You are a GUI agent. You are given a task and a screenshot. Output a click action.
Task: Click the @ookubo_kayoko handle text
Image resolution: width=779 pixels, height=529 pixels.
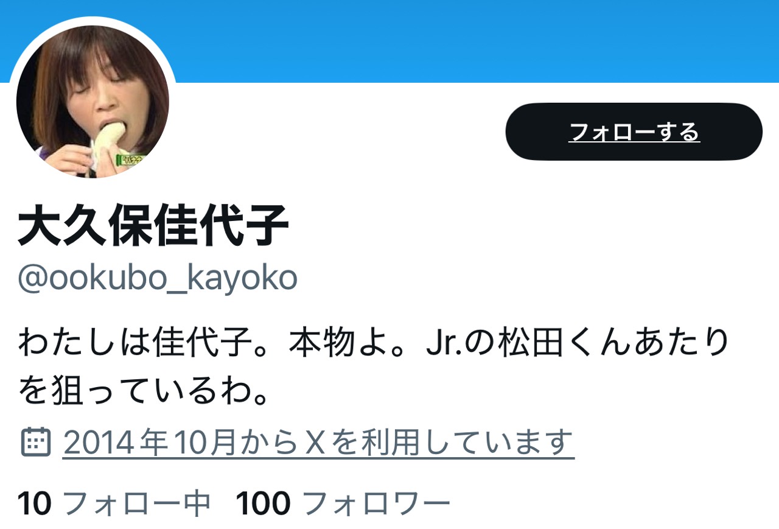pos(157,279)
